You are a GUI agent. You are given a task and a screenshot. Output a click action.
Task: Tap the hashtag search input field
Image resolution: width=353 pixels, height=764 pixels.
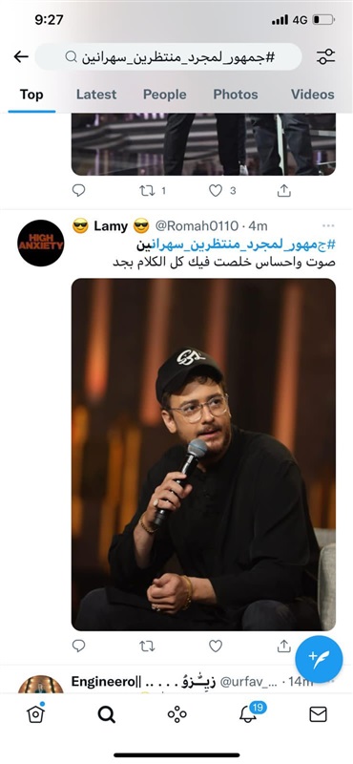[x=169, y=57]
